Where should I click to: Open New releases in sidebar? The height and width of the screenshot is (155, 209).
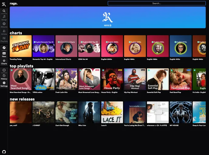4,54
